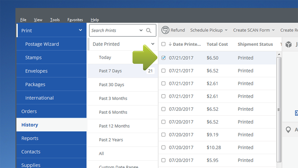Click the magnifying glass search icon
Image resolution: width=298 pixels, height=168 pixels.
[149, 30]
